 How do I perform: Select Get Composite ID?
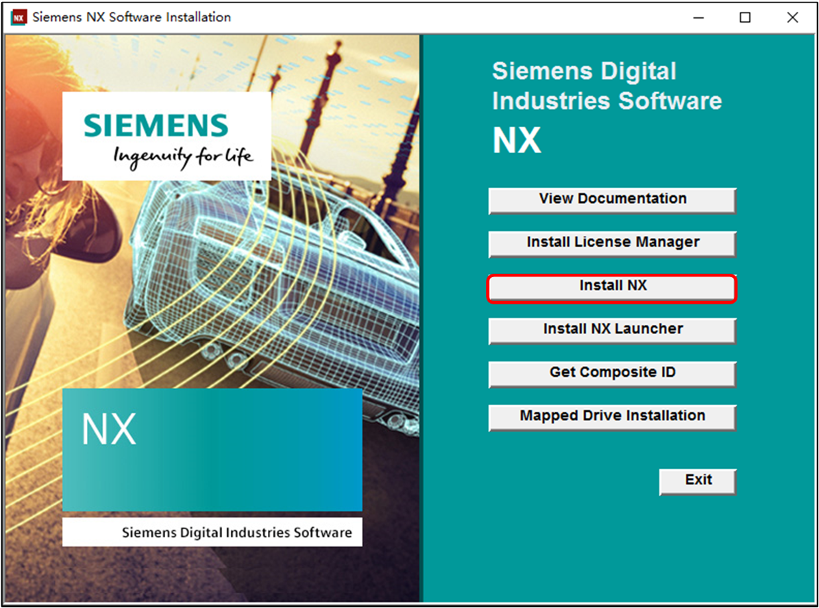pyautogui.click(x=611, y=373)
